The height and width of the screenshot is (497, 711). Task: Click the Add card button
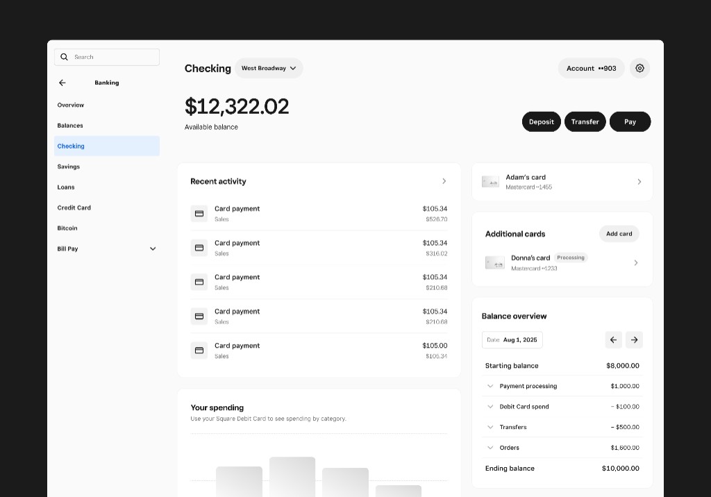click(x=619, y=233)
